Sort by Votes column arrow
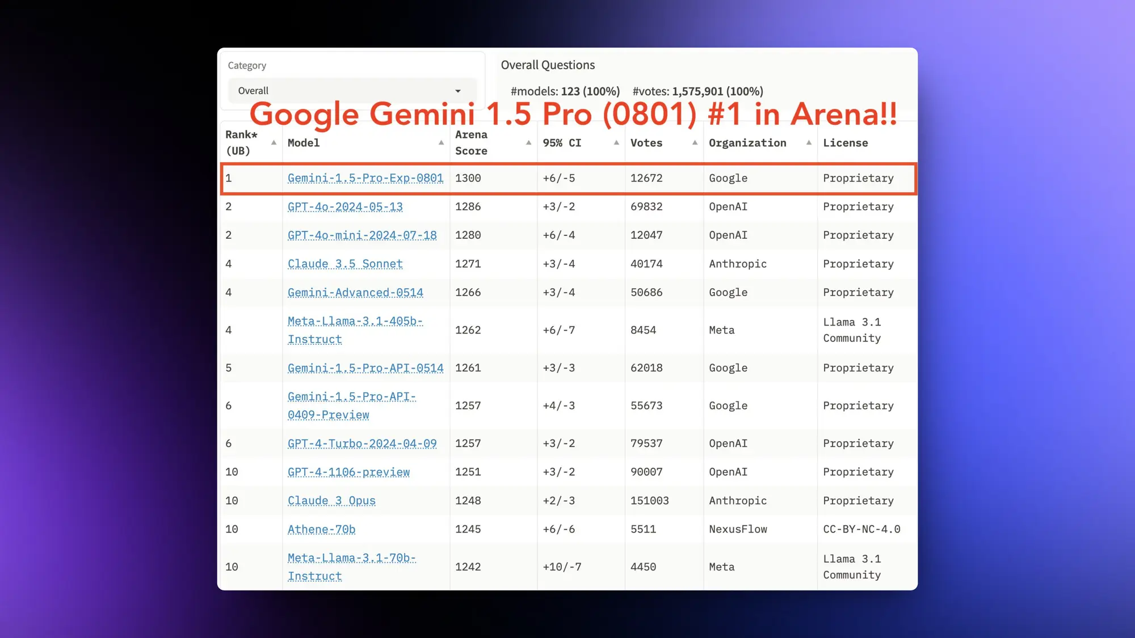The image size is (1135, 638). (695, 143)
